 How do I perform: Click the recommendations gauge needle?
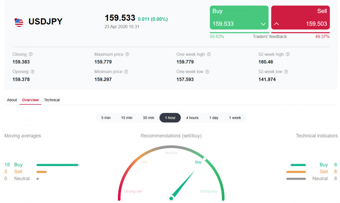click(182, 185)
